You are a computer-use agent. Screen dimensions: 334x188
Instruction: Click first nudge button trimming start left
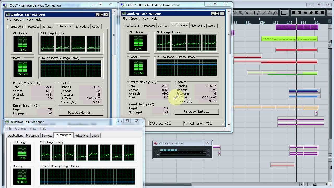point(294,13)
